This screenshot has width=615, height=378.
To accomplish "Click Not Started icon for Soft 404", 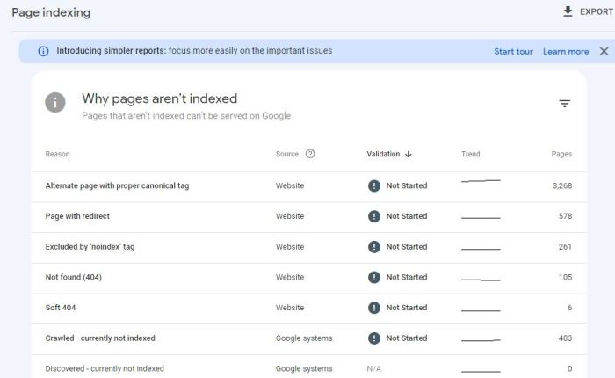I will 374,308.
